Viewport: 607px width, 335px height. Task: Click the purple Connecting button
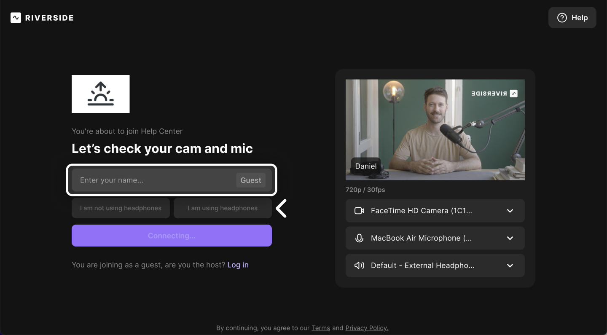click(172, 236)
